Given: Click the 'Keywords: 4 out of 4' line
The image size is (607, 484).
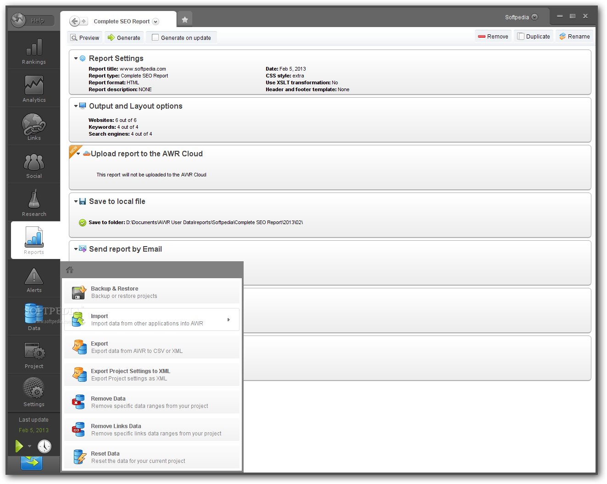Looking at the screenshot, I should click(113, 127).
